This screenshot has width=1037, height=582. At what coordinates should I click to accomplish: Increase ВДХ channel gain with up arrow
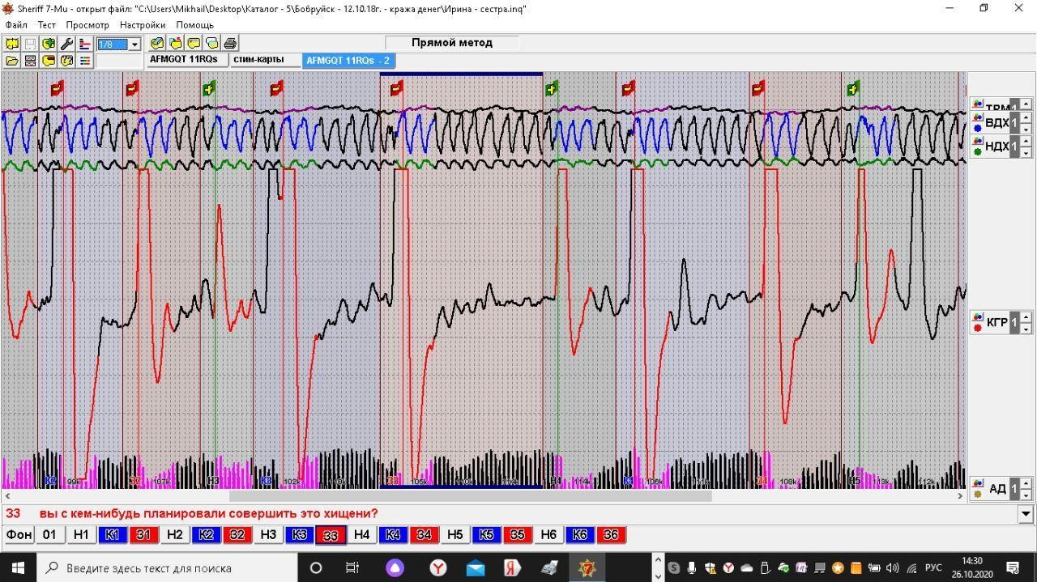(1026, 118)
